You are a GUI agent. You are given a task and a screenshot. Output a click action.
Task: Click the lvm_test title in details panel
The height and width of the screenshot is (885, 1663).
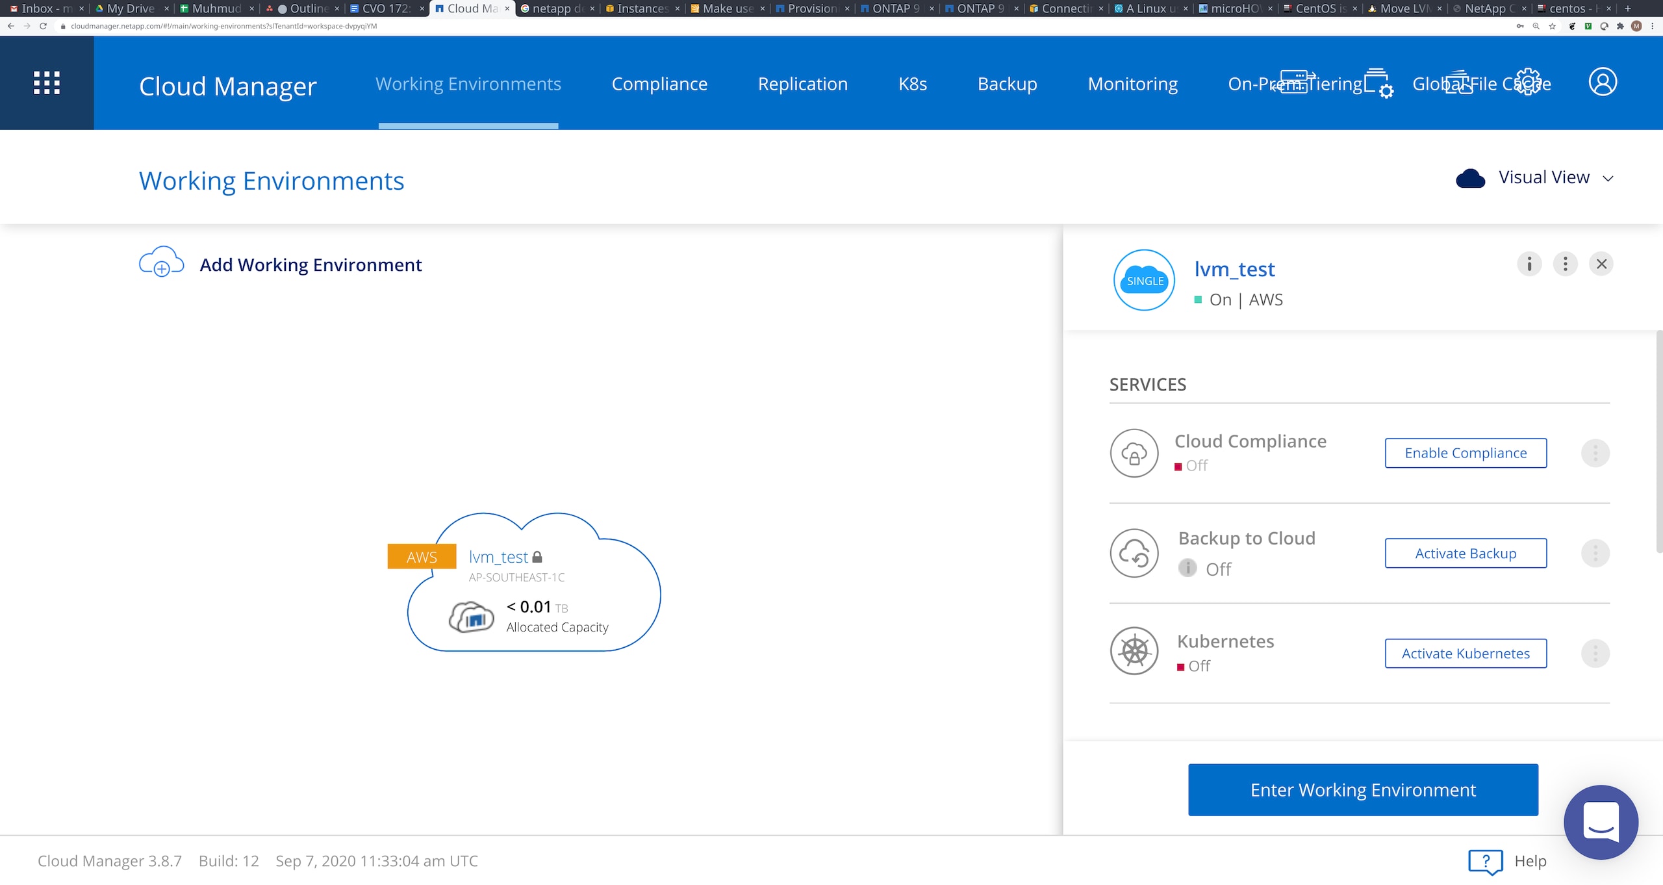1234,269
